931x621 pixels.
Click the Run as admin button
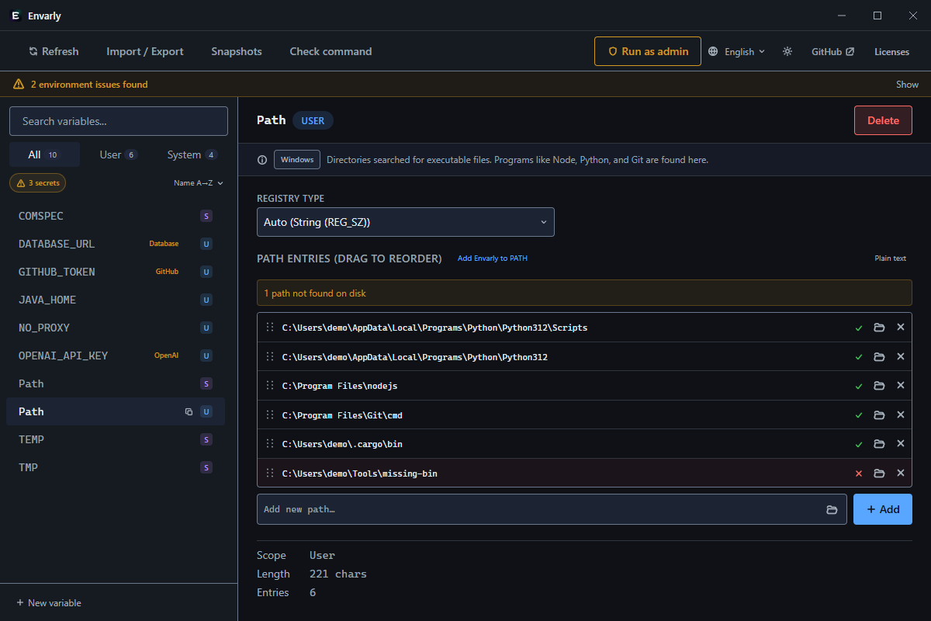click(x=648, y=51)
